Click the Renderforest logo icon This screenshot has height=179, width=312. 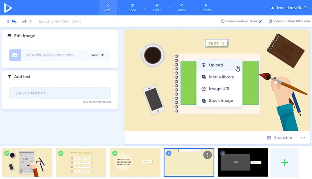click(x=8, y=8)
